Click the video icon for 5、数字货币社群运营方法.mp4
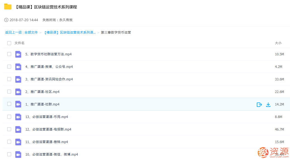This screenshot has height=159, width=290. click(x=18, y=54)
